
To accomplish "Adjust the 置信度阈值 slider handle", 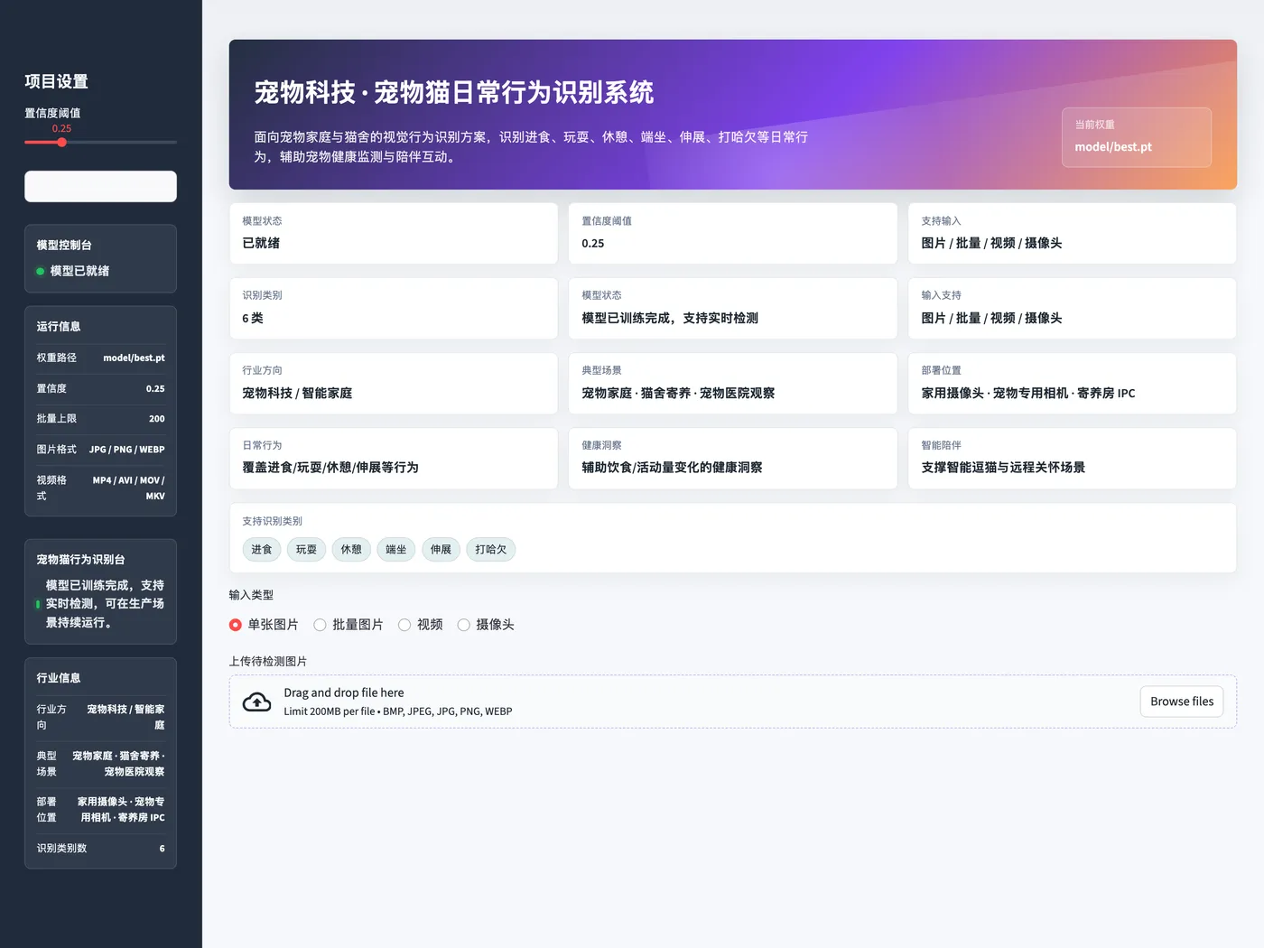I will (x=61, y=142).
